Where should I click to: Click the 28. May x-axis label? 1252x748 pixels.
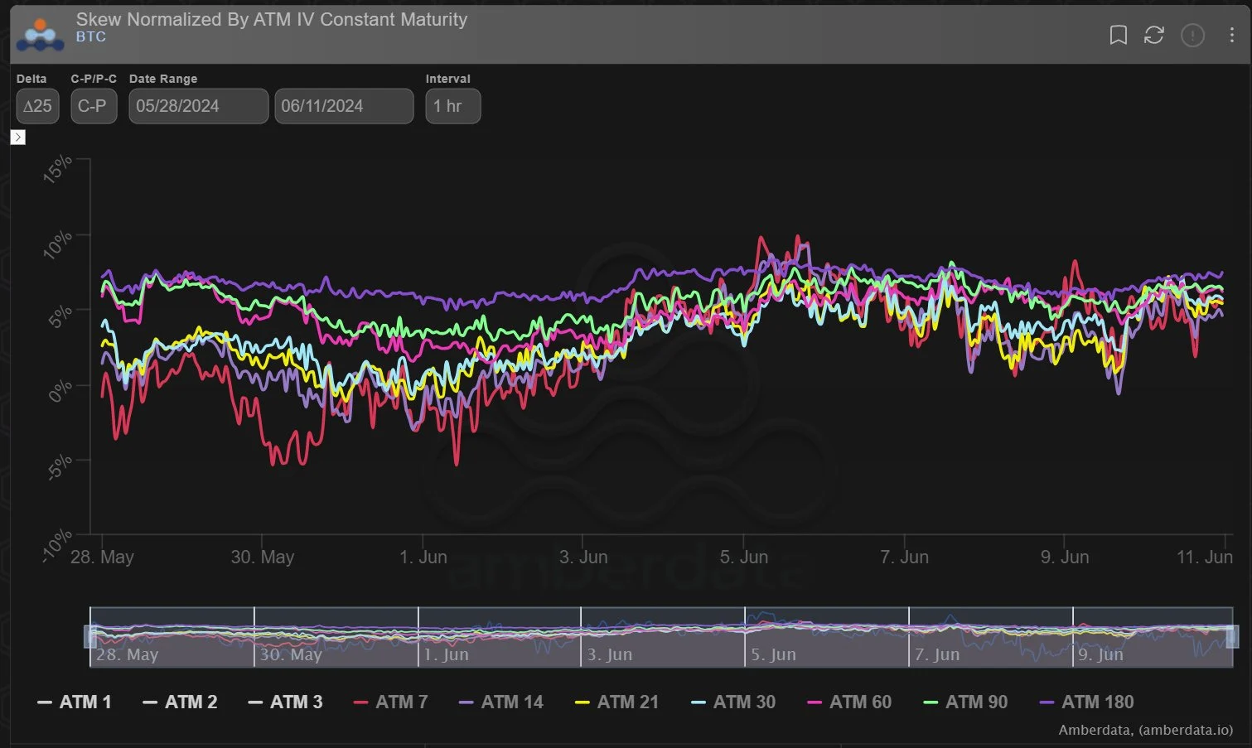coord(102,557)
